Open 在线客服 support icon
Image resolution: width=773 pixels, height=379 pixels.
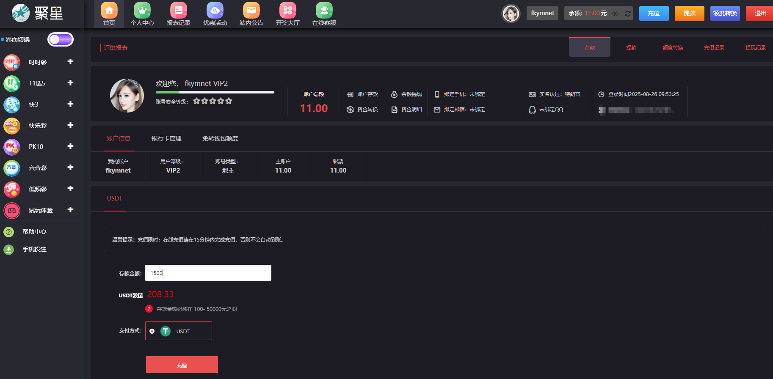click(x=324, y=11)
